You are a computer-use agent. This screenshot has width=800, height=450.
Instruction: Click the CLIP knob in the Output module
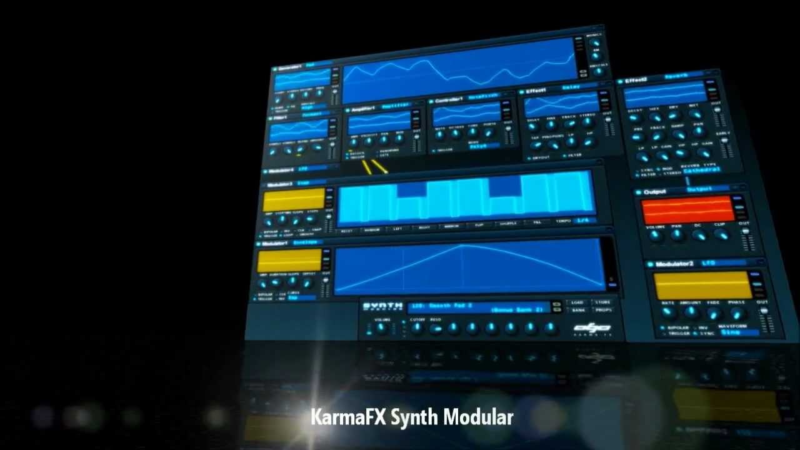pos(721,236)
